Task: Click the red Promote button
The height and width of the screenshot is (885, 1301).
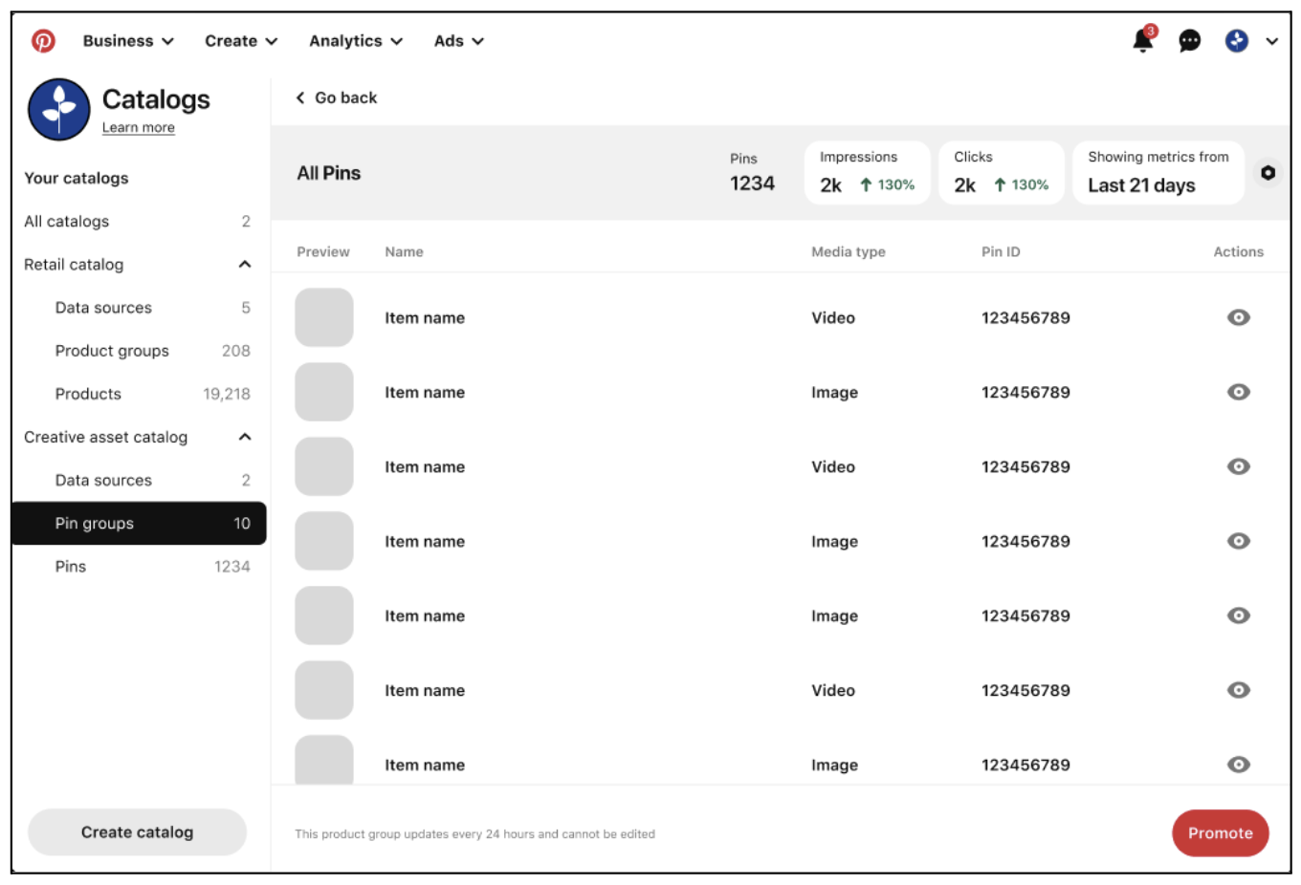Action: tap(1220, 833)
